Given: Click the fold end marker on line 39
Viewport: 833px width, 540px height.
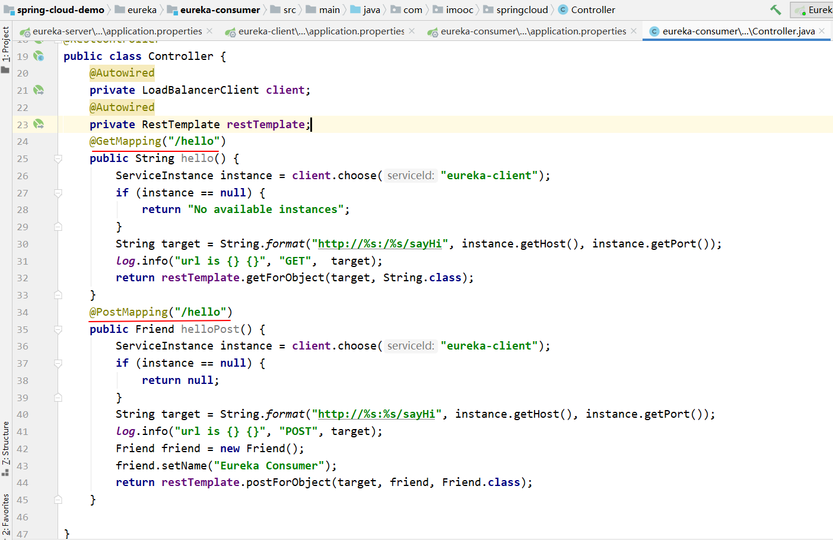Looking at the screenshot, I should 58,398.
